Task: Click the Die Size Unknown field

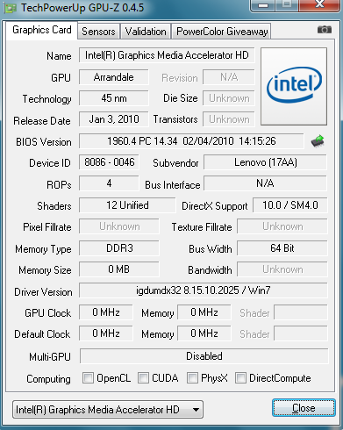Action: pyautogui.click(x=229, y=98)
